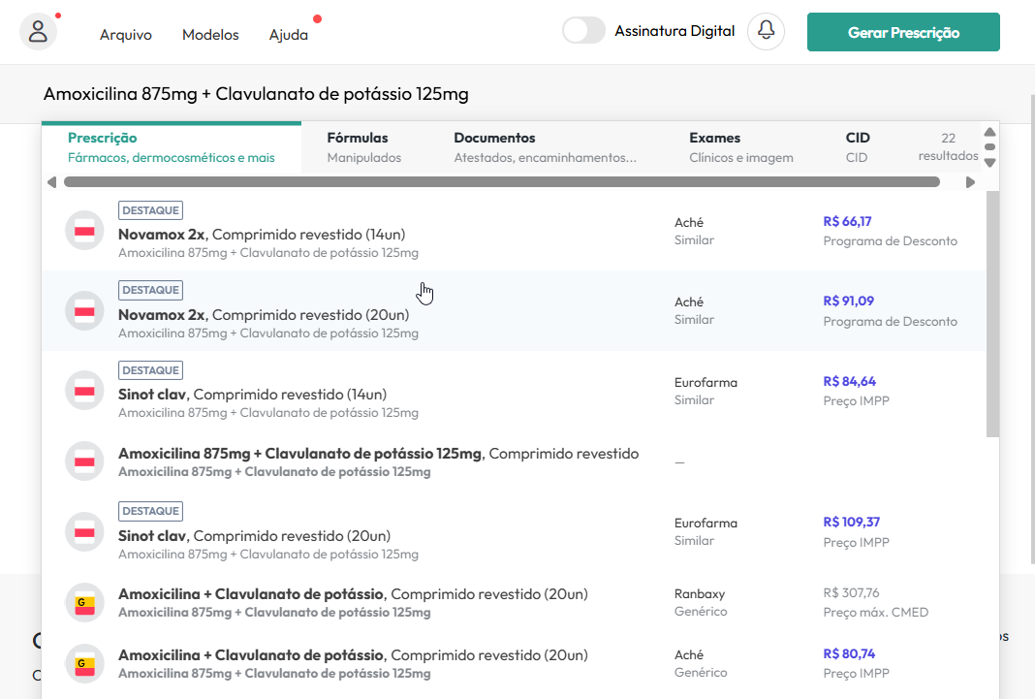Click the horizontal scroll right arrow

pyautogui.click(x=970, y=182)
